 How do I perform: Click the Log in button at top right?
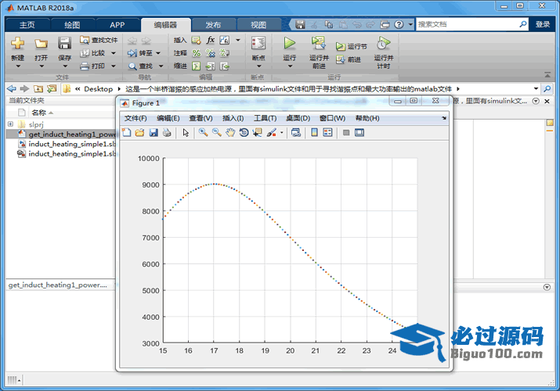(x=543, y=24)
